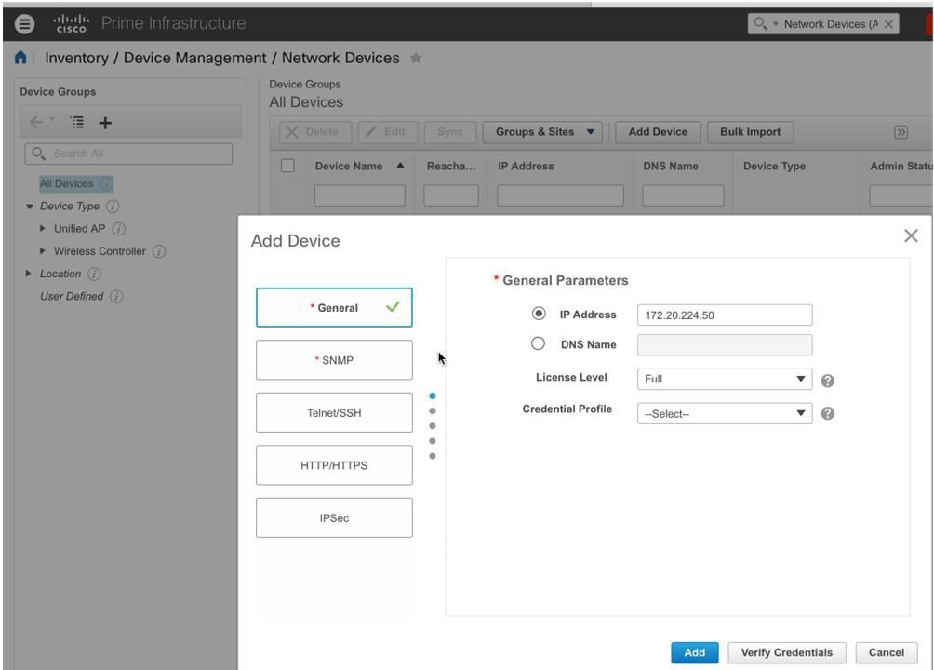Open help for License Level

point(827,381)
